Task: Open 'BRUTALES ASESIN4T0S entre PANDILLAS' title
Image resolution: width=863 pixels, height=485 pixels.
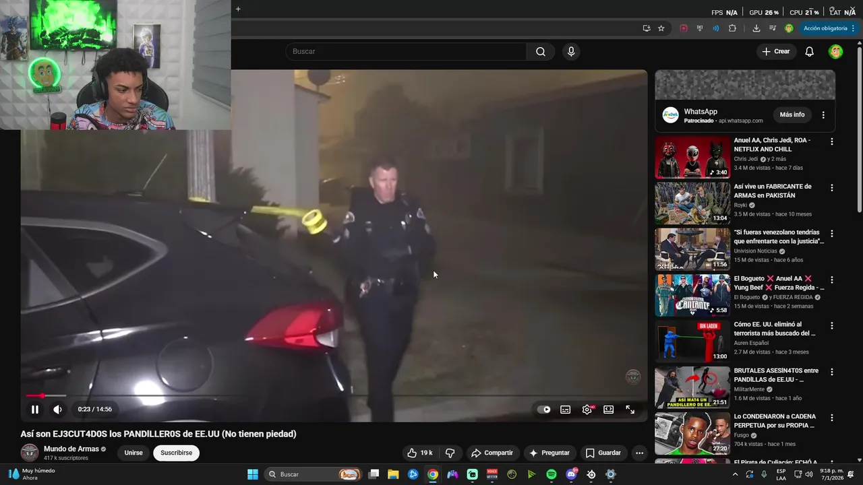Action: pos(776,375)
